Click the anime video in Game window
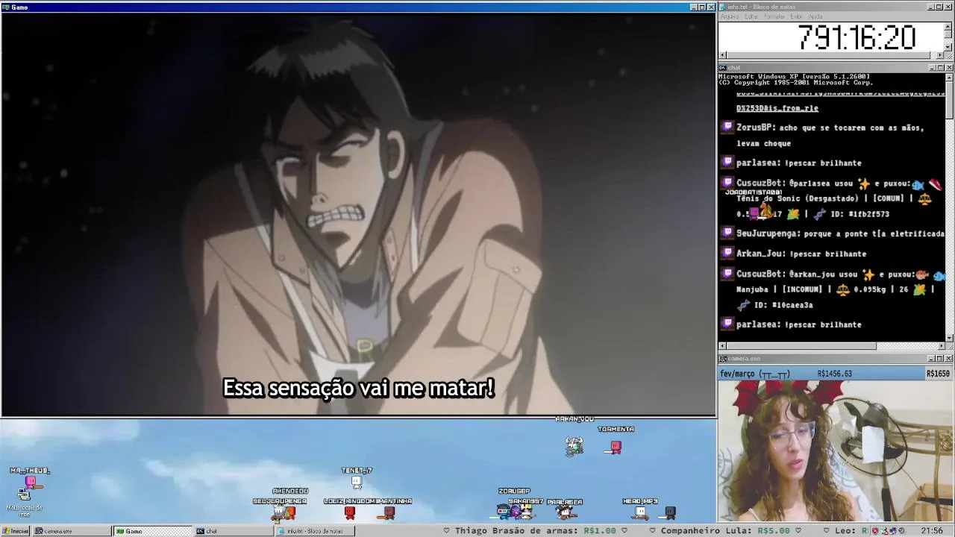955x537 pixels. click(358, 213)
